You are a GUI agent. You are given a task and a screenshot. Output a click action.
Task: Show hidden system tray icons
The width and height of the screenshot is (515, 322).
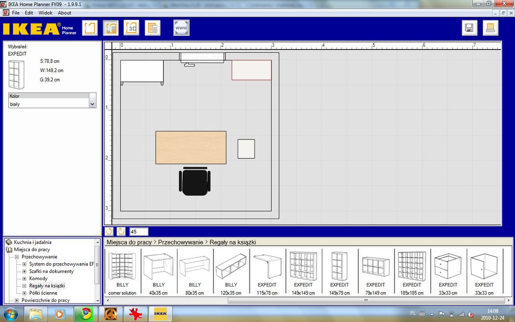(x=432, y=314)
